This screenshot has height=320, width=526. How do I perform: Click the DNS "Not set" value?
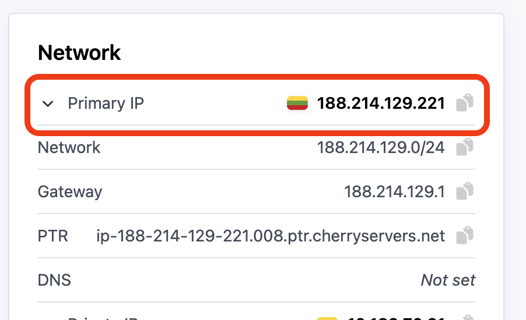[x=448, y=280]
